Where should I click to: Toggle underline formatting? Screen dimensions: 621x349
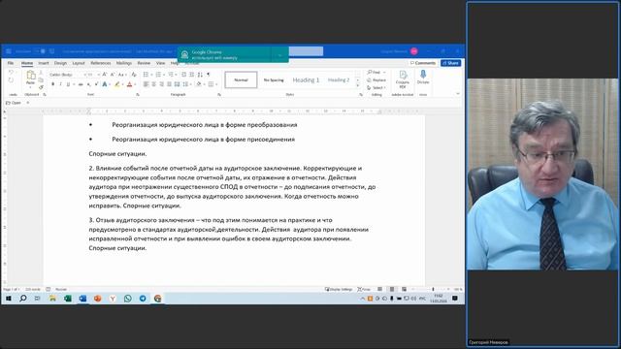click(x=68, y=84)
